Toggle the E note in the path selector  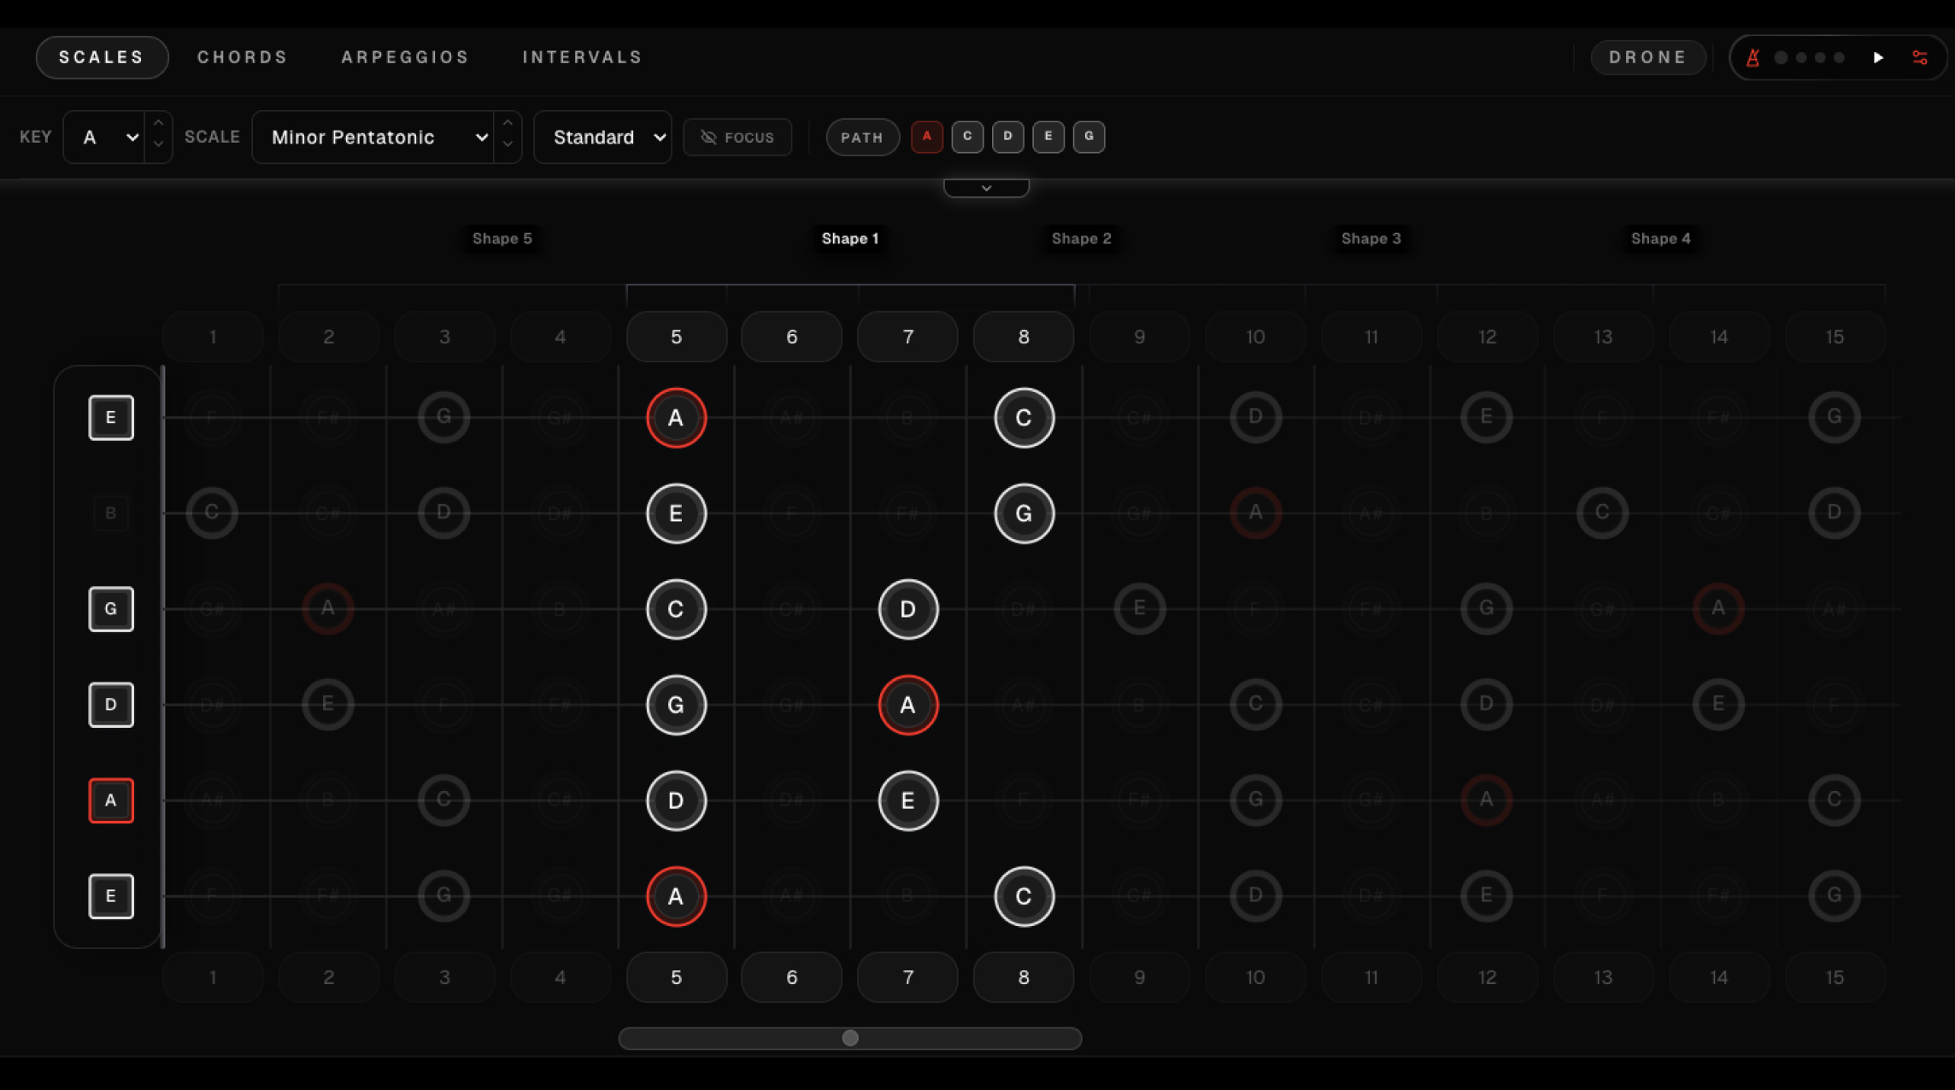[1048, 137]
